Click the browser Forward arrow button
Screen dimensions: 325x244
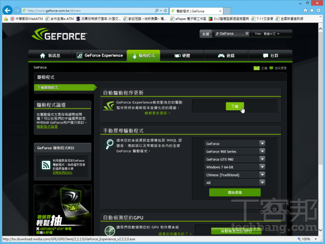click(x=17, y=10)
